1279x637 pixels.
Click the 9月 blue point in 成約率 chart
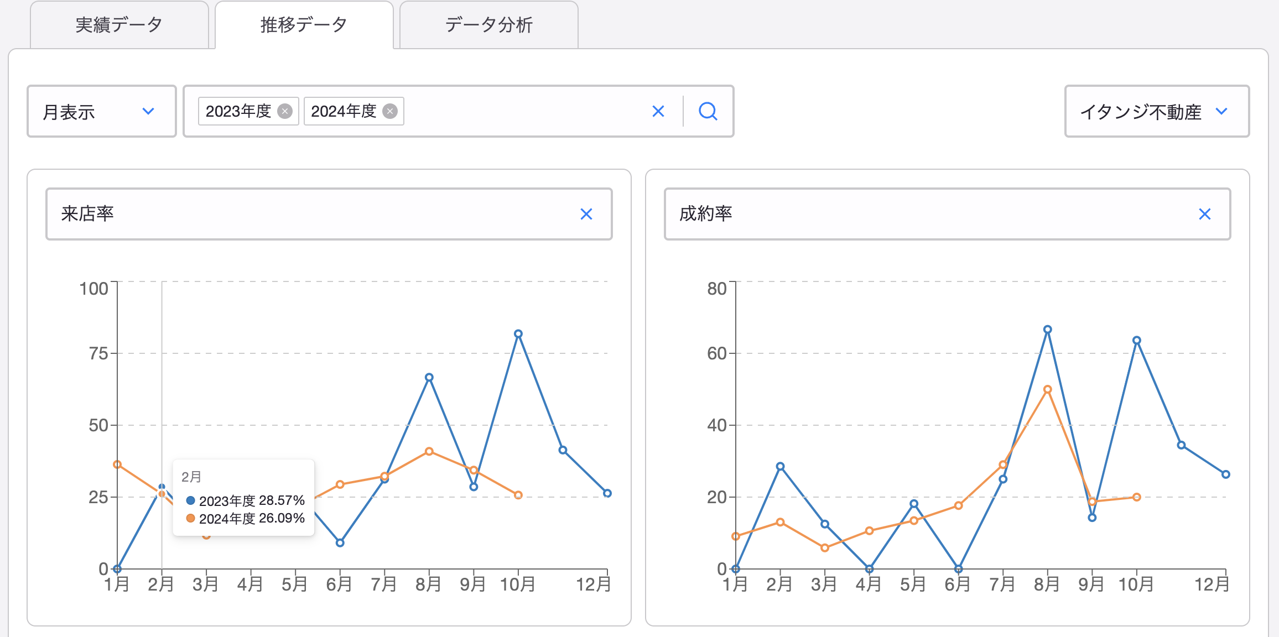point(1092,518)
